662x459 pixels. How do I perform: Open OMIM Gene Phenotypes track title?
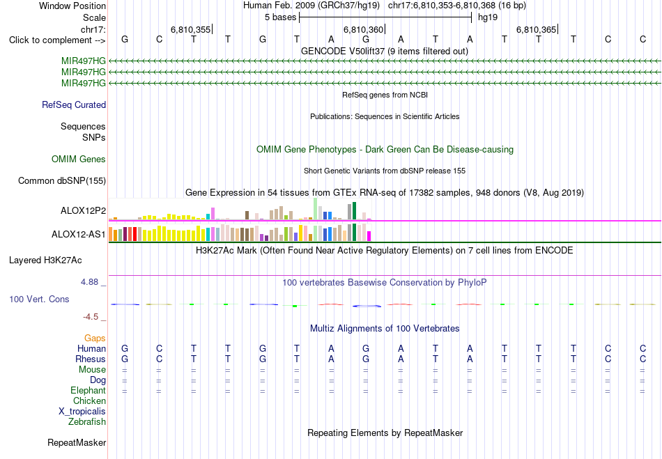click(385, 149)
